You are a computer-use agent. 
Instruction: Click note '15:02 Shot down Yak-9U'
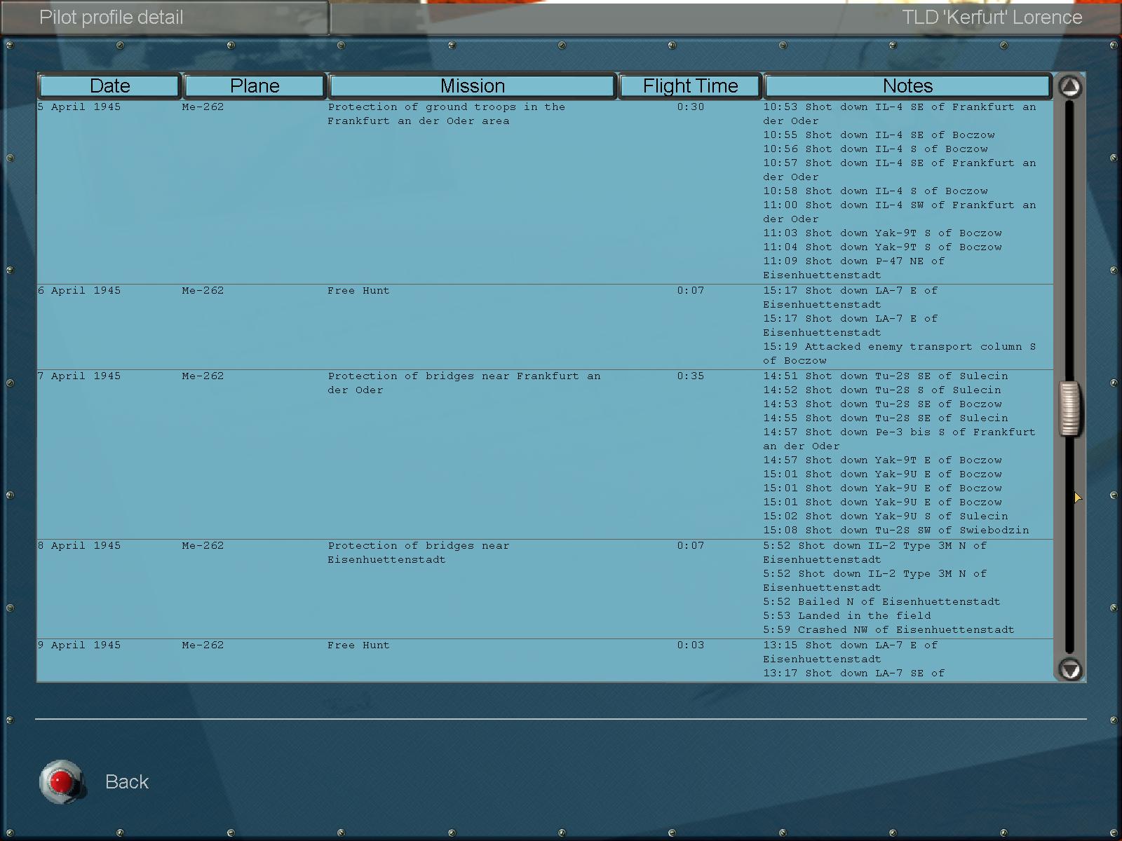(x=886, y=517)
